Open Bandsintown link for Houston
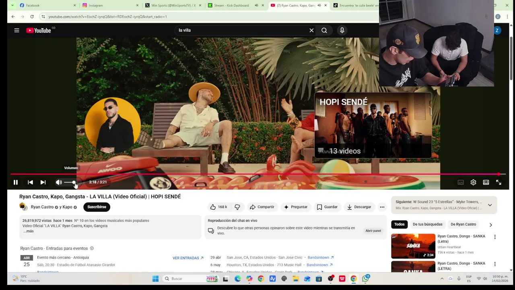The height and width of the screenshot is (290, 515). (x=319, y=265)
